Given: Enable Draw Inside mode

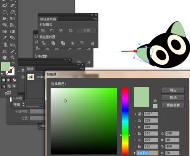Looking at the screenshot, I should [x=14, y=86].
